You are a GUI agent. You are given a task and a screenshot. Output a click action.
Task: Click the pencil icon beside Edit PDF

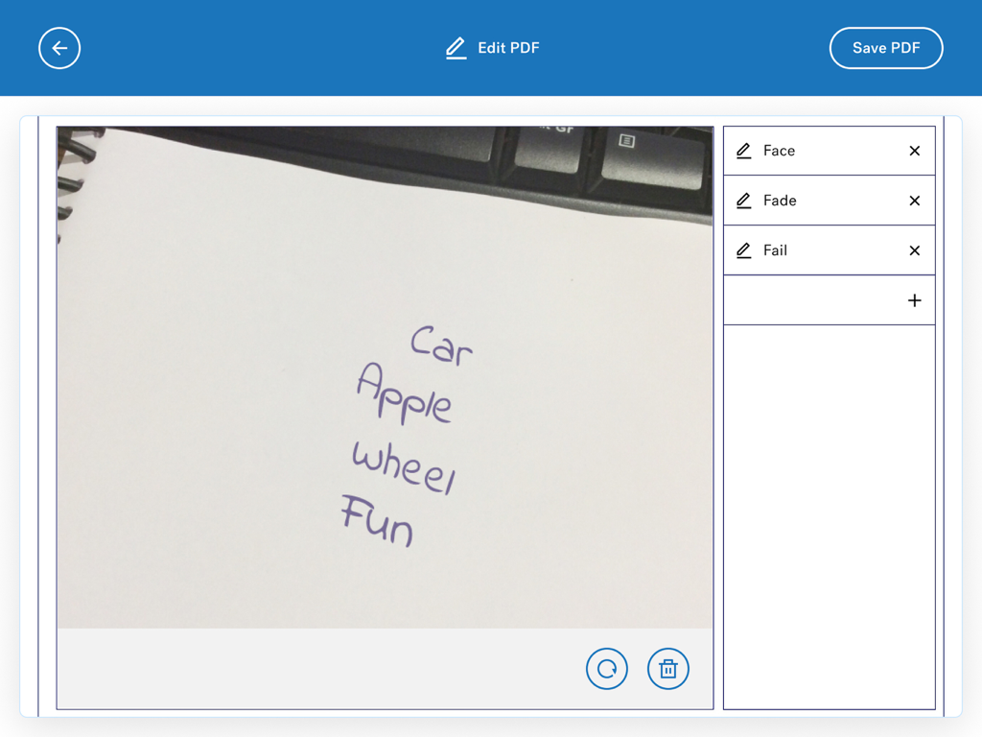(x=456, y=47)
